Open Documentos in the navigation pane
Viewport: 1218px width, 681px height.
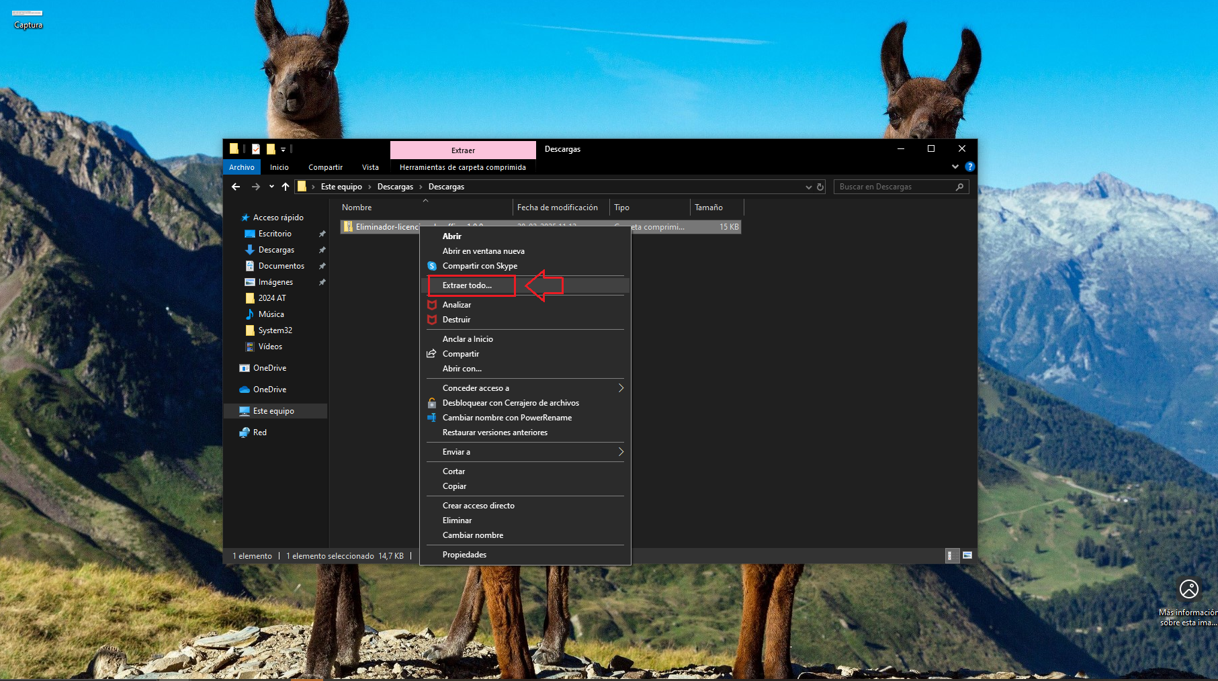coord(281,266)
